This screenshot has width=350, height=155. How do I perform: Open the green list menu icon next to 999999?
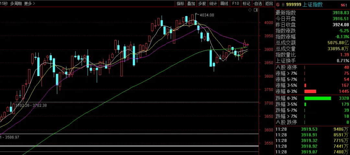[x=283, y=5]
